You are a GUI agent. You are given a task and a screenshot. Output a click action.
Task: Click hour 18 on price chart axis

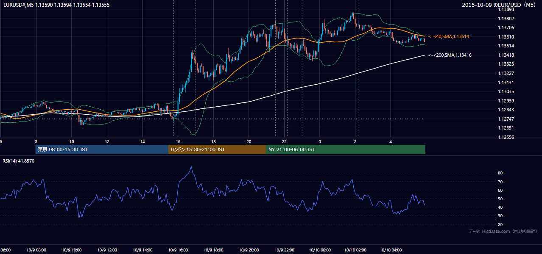tap(214, 141)
